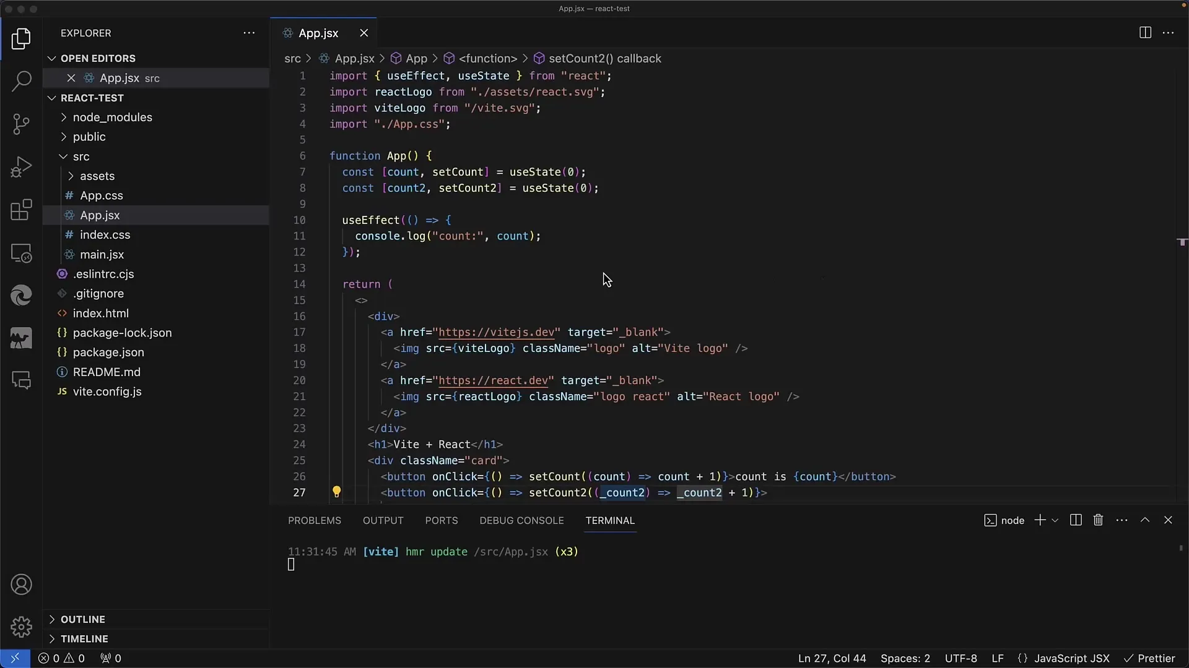Expand the Timeline section
This screenshot has height=668, width=1189.
156,639
